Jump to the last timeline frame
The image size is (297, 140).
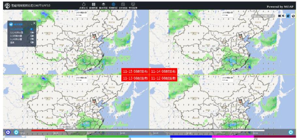[291, 132]
